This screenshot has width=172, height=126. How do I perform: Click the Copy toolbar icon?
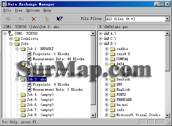coord(9,19)
